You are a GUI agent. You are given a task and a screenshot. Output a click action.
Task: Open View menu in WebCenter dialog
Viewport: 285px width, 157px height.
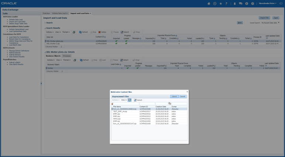(124, 100)
